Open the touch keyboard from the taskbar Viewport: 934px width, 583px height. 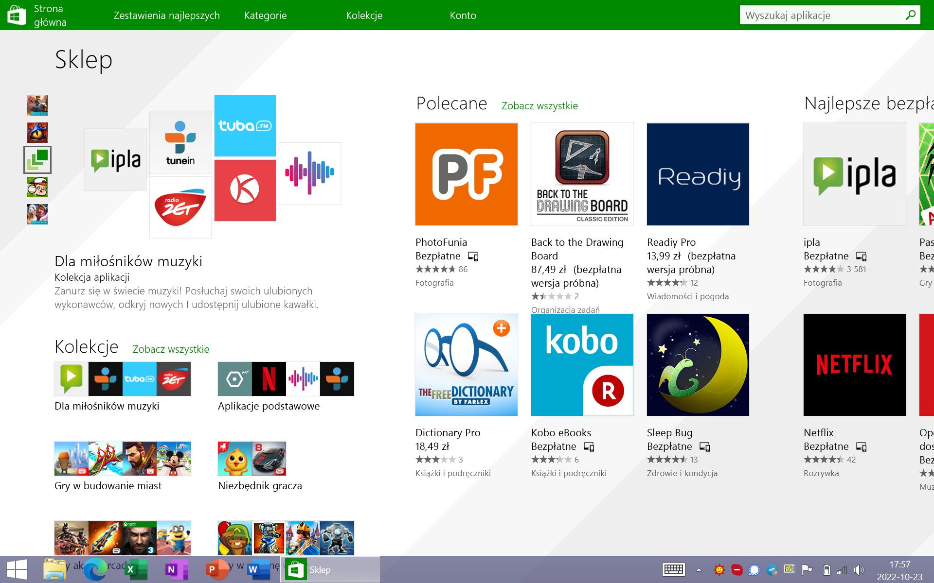click(x=673, y=568)
